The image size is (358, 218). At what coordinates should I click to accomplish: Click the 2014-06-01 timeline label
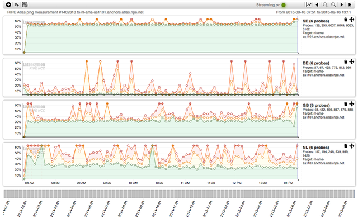coord(89,208)
